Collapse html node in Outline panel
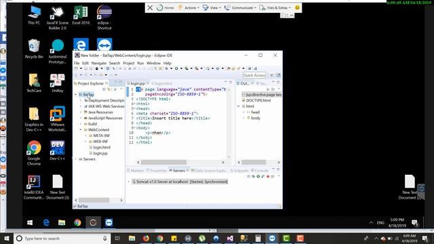This screenshot has height=244, width=434. [x=239, y=106]
